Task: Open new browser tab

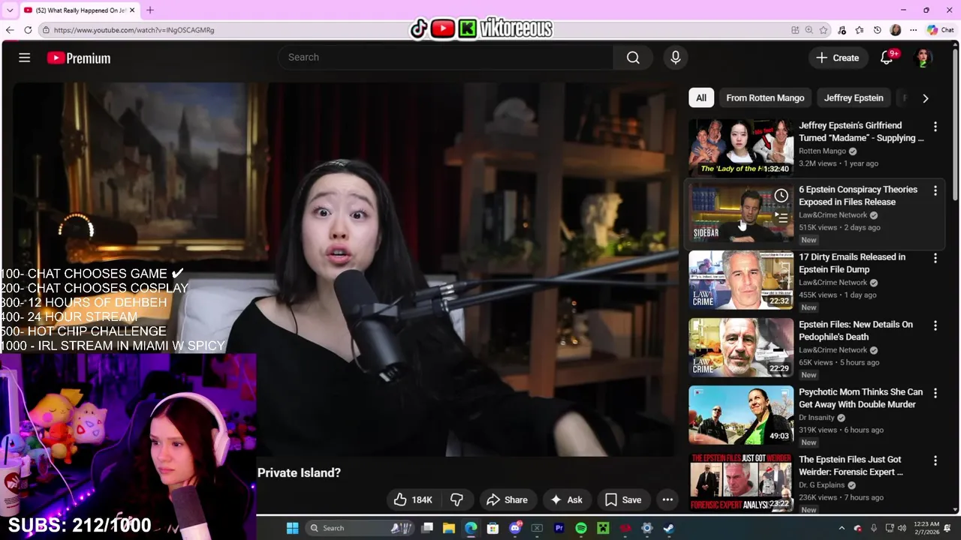Action: coord(150,10)
